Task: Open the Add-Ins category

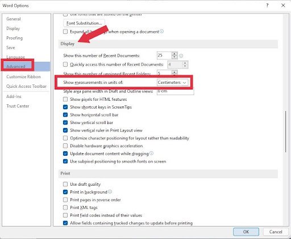Action: click(x=14, y=96)
